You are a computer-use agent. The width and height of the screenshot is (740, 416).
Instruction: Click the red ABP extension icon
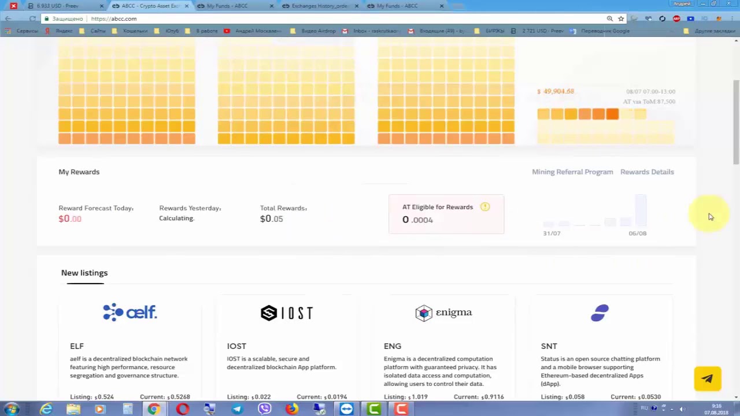[x=676, y=18]
